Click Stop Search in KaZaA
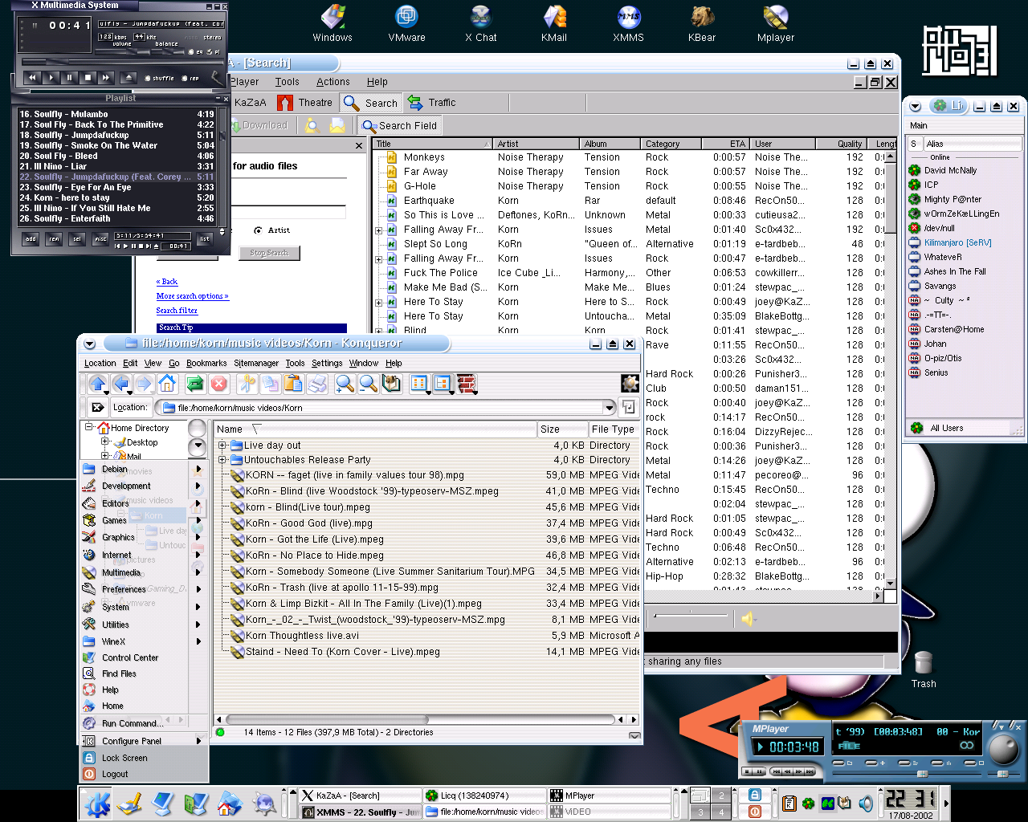 point(269,253)
